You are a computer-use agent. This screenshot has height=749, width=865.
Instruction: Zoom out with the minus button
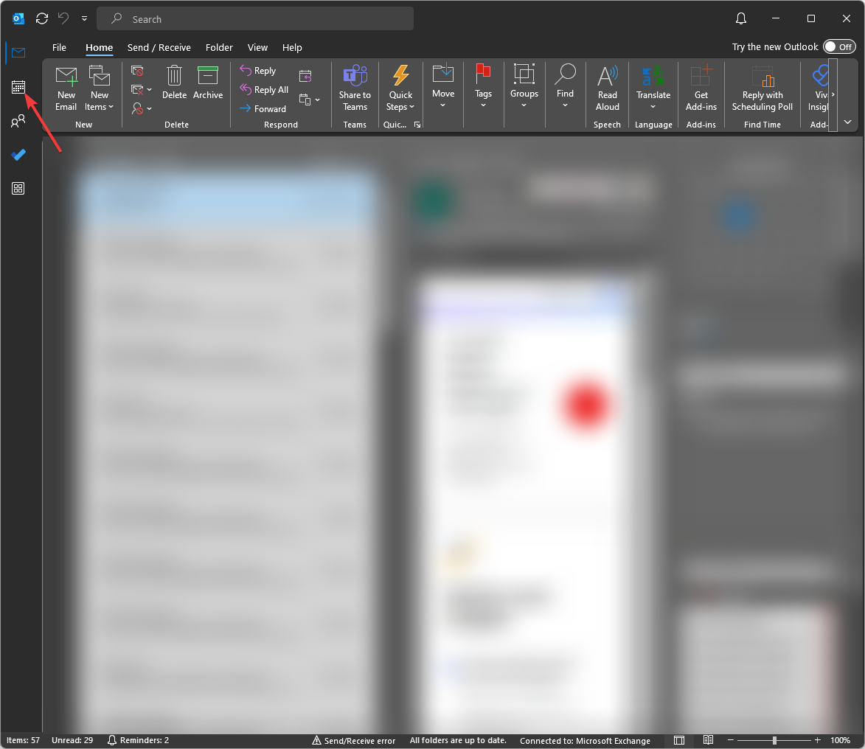730,740
